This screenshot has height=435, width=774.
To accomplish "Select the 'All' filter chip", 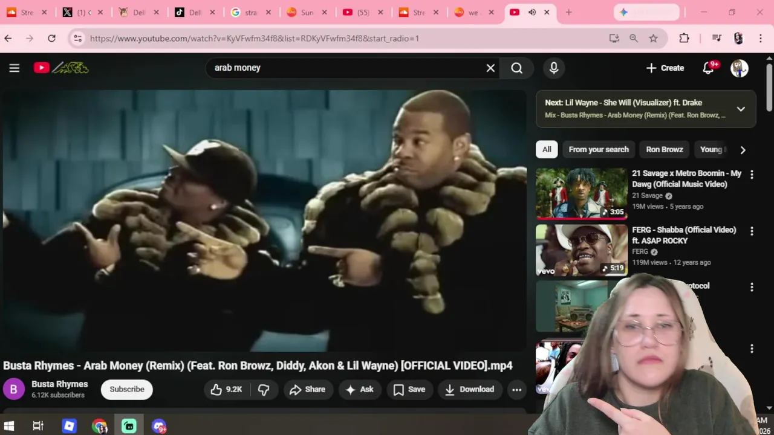I will 547,149.
